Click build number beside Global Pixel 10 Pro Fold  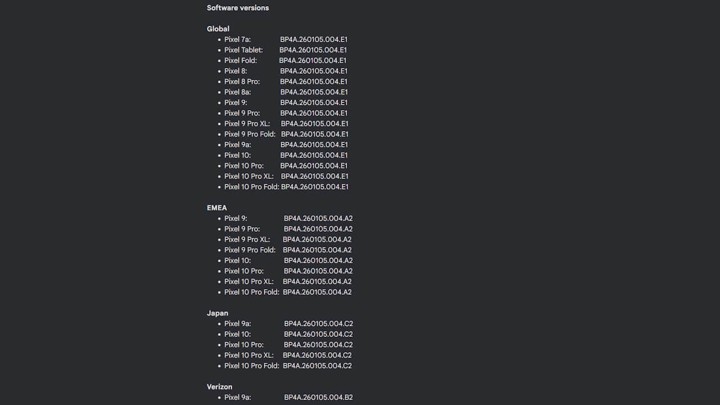pyautogui.click(x=314, y=187)
